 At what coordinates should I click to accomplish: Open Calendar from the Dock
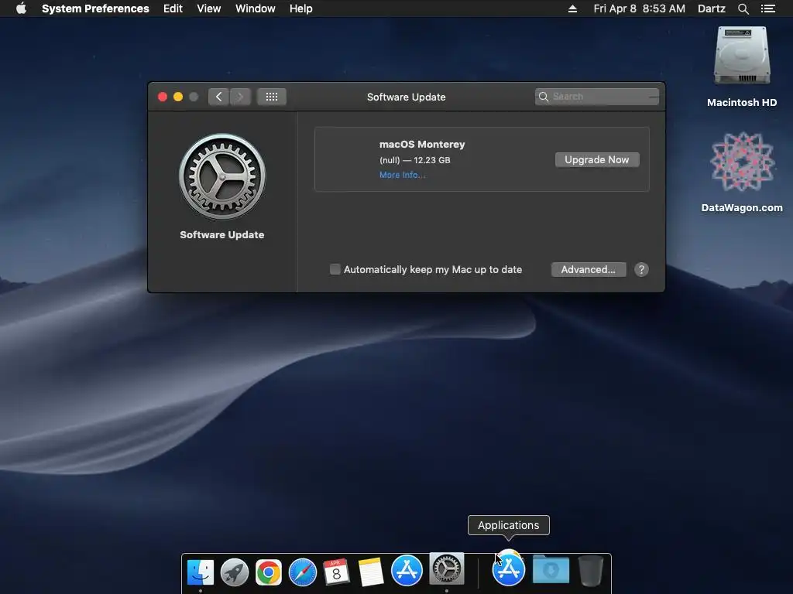point(336,572)
